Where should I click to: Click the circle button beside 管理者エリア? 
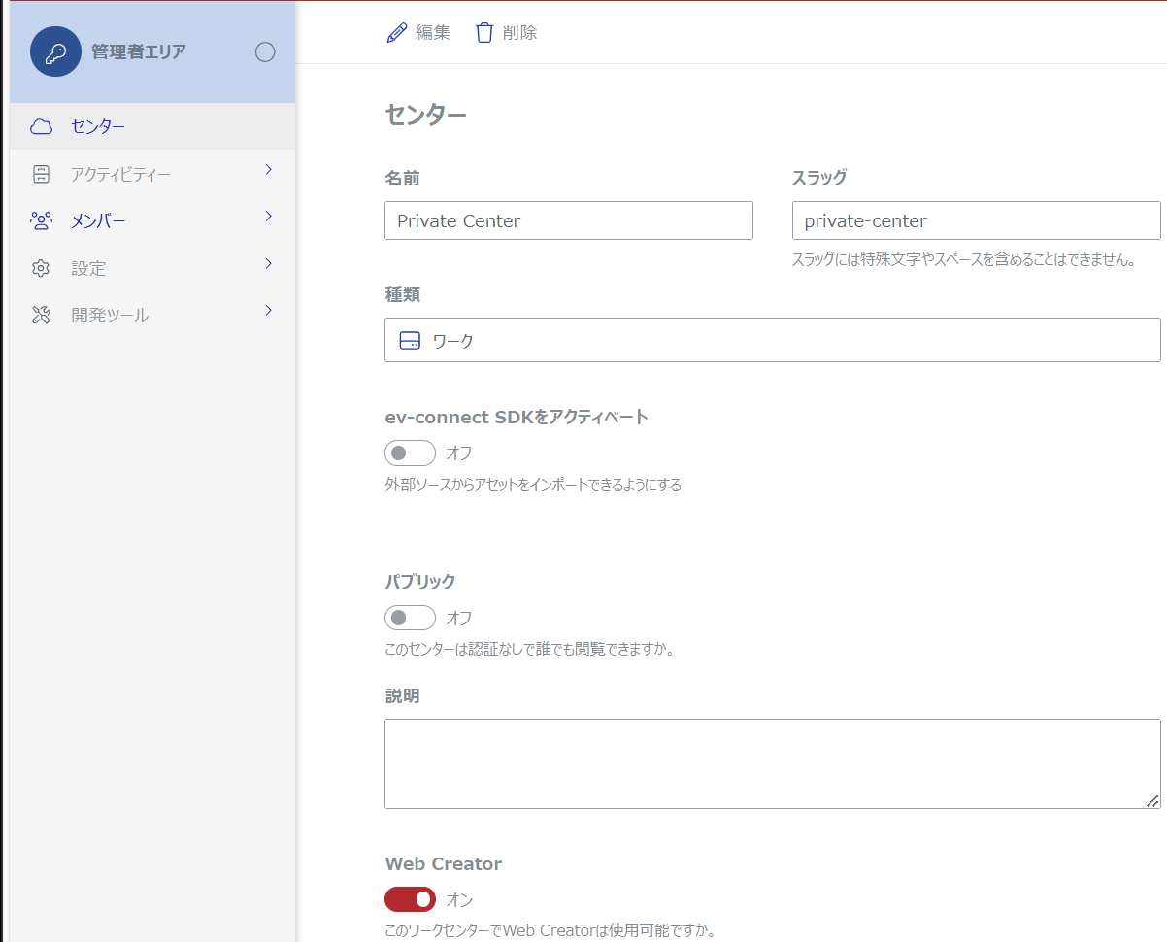265,52
